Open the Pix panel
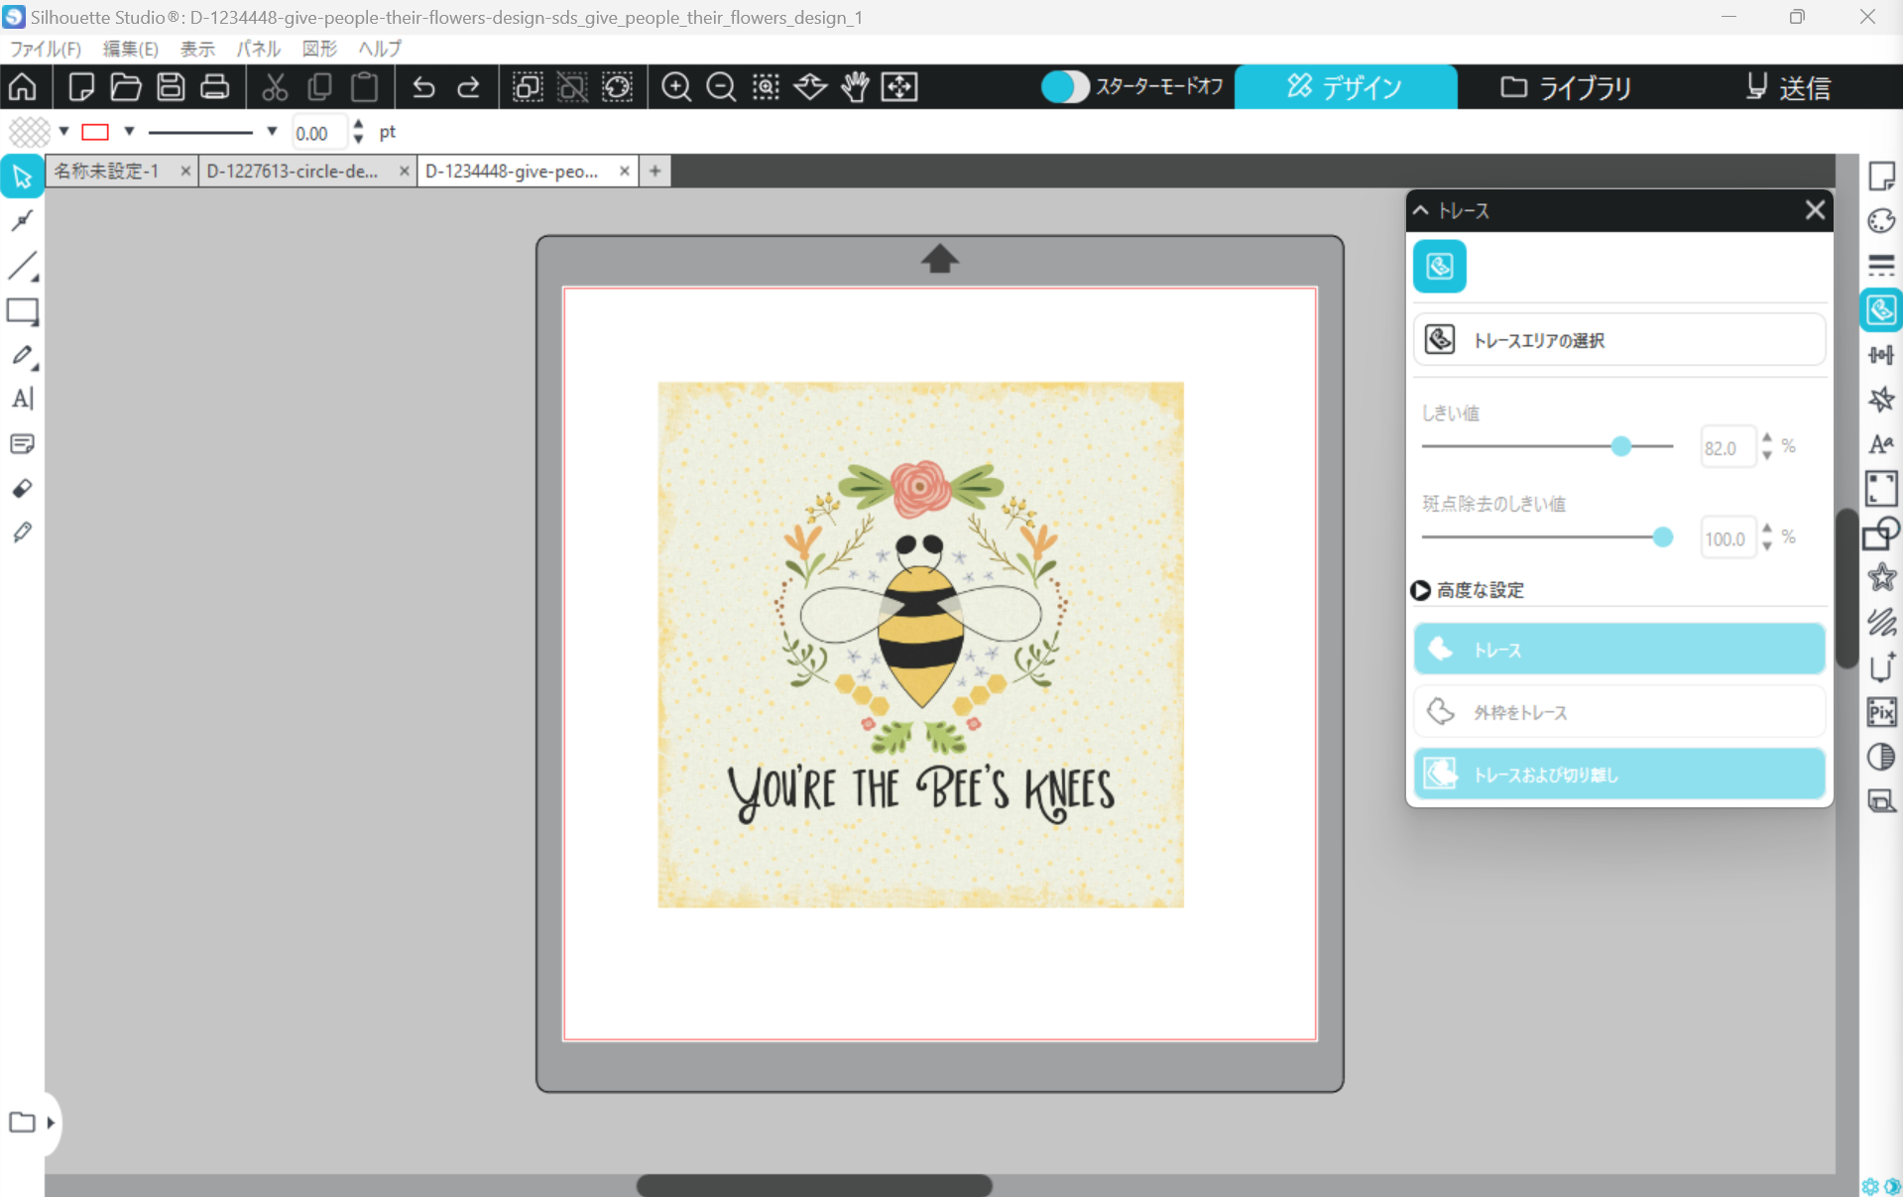Viewport: 1903px width, 1197px height. [x=1881, y=712]
